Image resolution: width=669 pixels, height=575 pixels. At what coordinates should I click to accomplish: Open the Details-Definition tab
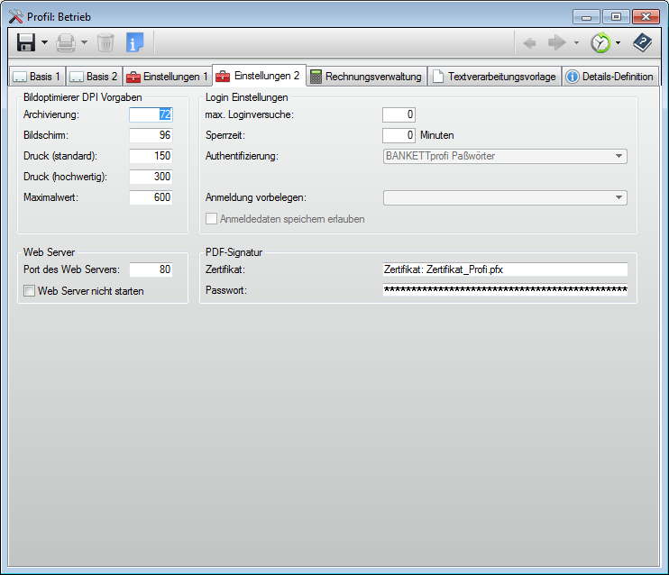(610, 77)
